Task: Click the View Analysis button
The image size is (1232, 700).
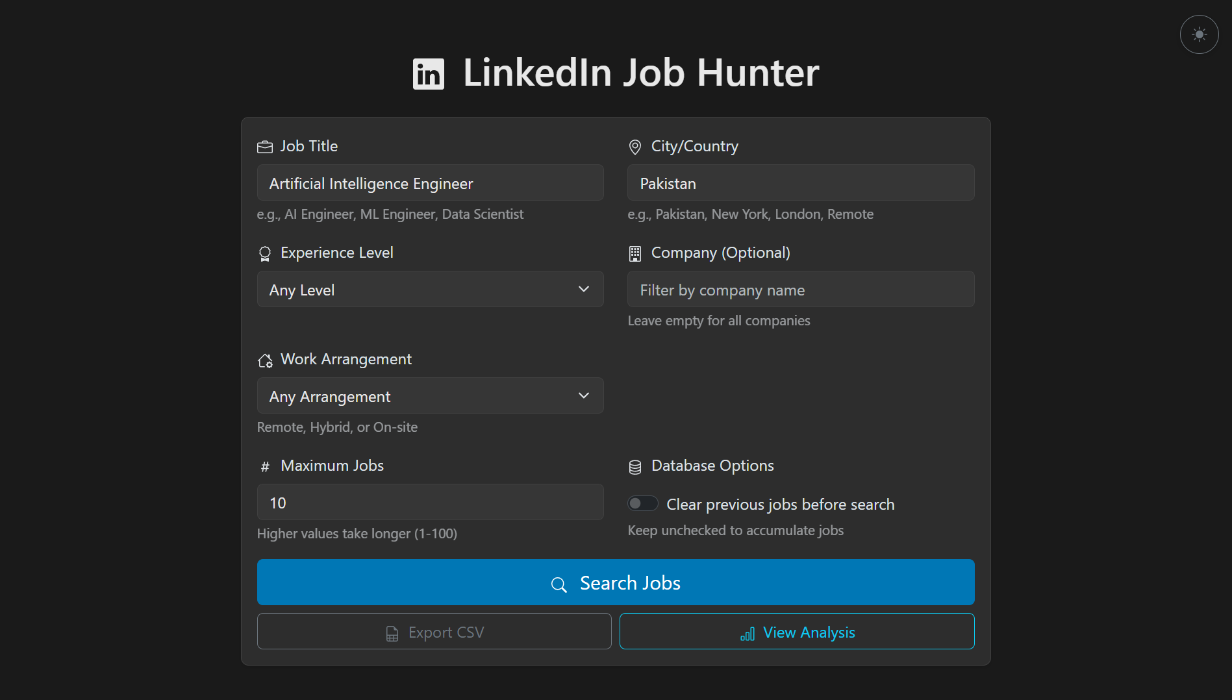Action: tap(797, 631)
